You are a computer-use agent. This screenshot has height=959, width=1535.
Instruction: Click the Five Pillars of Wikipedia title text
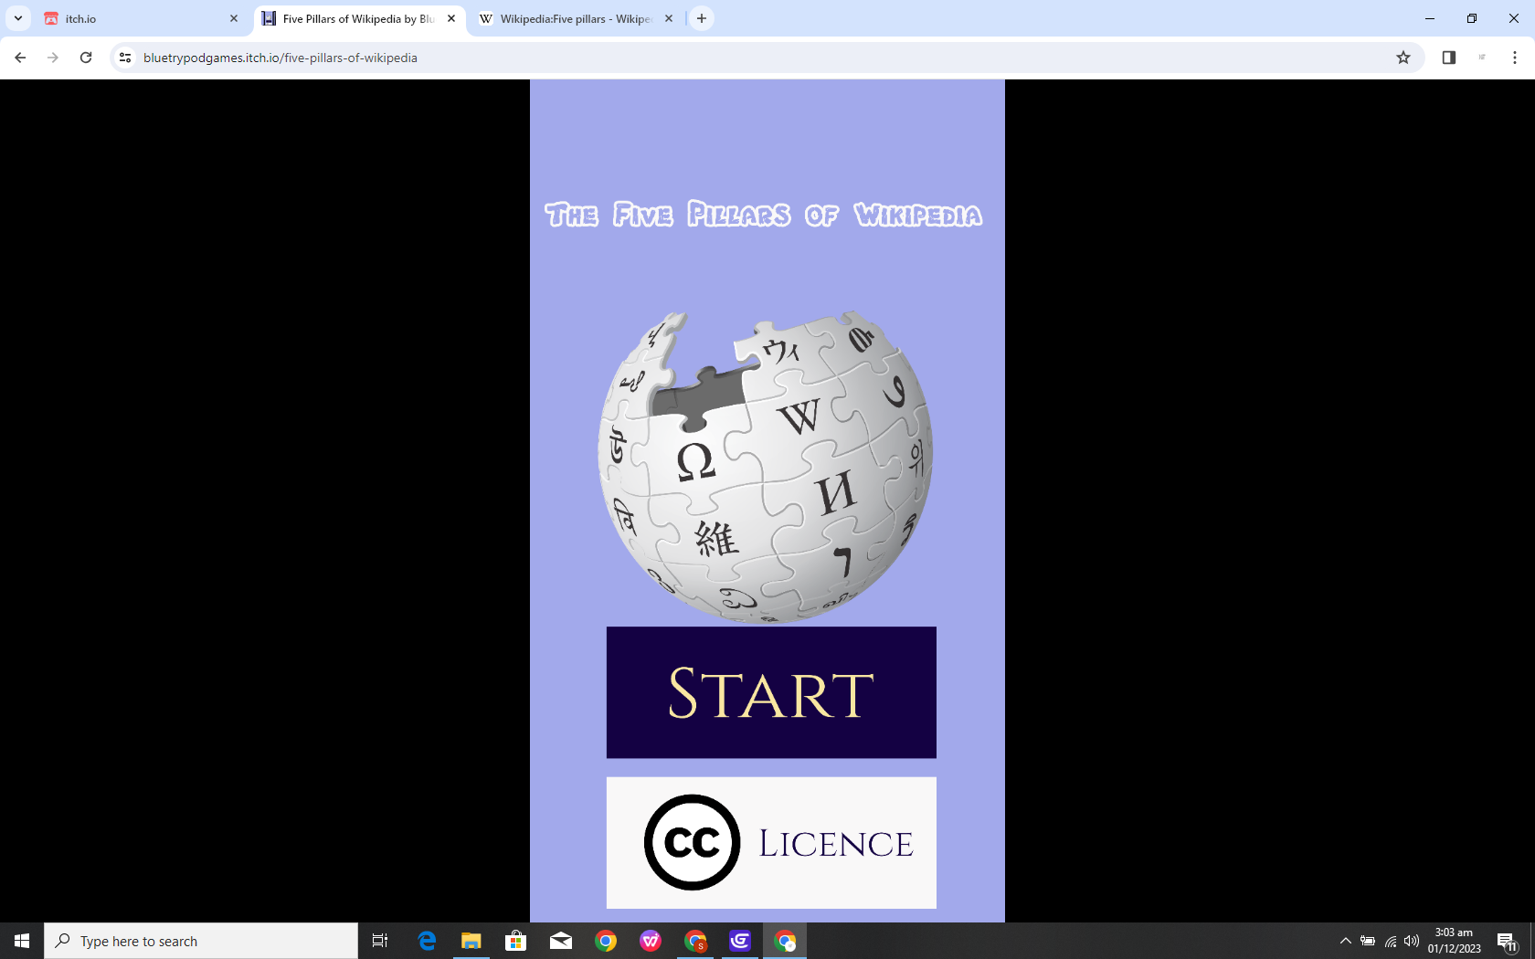click(764, 215)
